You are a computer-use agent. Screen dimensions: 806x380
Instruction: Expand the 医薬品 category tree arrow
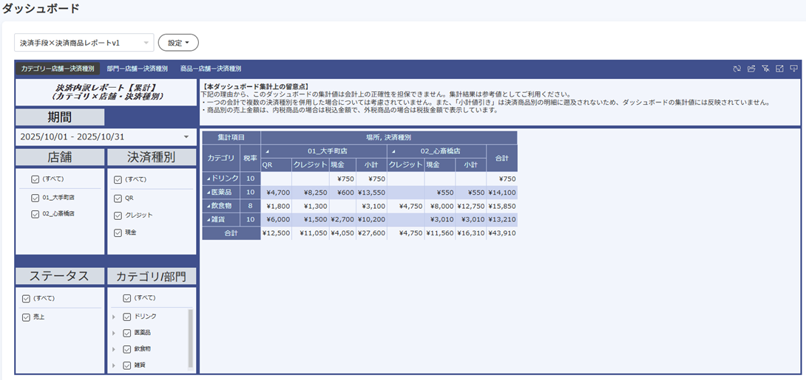pyautogui.click(x=114, y=333)
